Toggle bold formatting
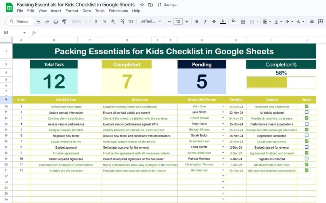Viewport: 326px width, 203px height. (x=196, y=21)
